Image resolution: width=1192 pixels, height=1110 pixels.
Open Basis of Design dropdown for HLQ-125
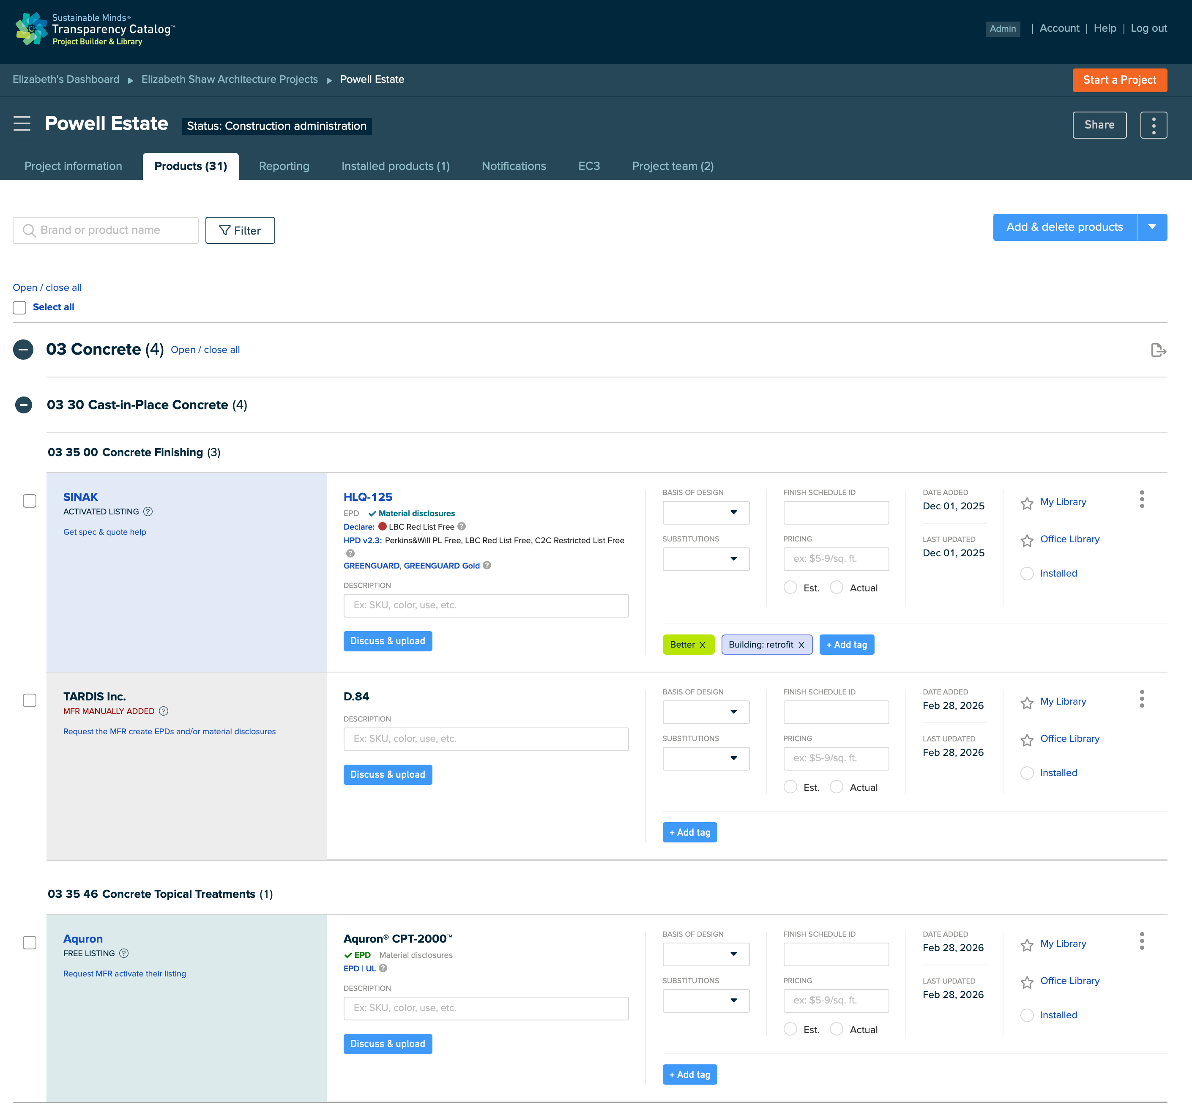point(706,512)
